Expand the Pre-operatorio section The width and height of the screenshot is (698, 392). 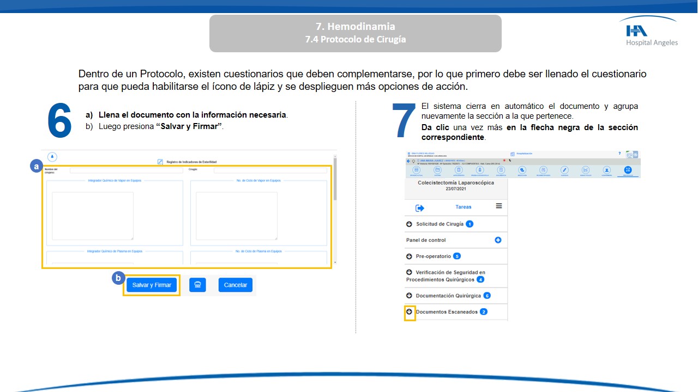click(x=409, y=256)
